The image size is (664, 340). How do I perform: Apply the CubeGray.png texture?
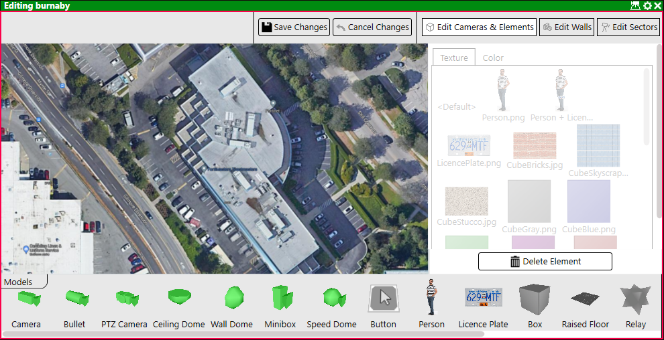click(x=529, y=207)
